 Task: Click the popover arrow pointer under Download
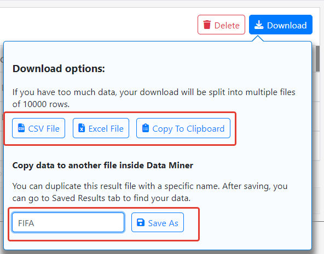[x=258, y=38]
